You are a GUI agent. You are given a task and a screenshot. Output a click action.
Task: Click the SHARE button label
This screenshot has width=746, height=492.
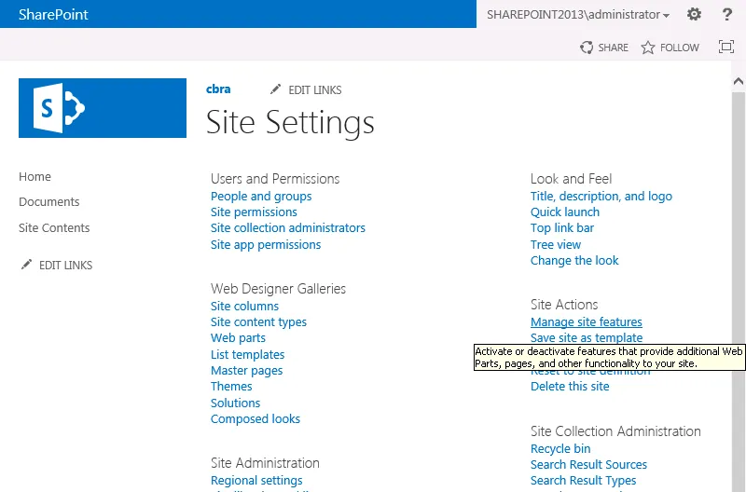[613, 48]
